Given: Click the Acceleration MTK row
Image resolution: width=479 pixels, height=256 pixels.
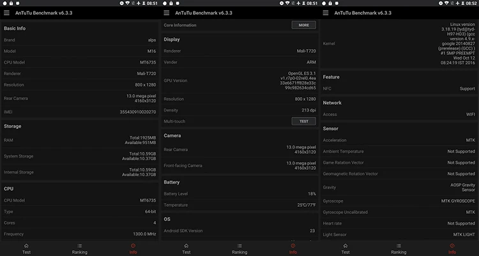Looking at the screenshot, I should coord(399,140).
